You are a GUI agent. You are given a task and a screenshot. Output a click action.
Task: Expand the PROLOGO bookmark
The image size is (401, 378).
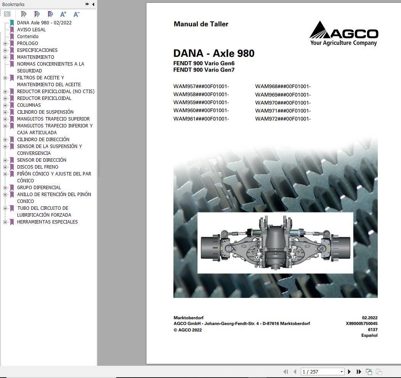(x=5, y=43)
